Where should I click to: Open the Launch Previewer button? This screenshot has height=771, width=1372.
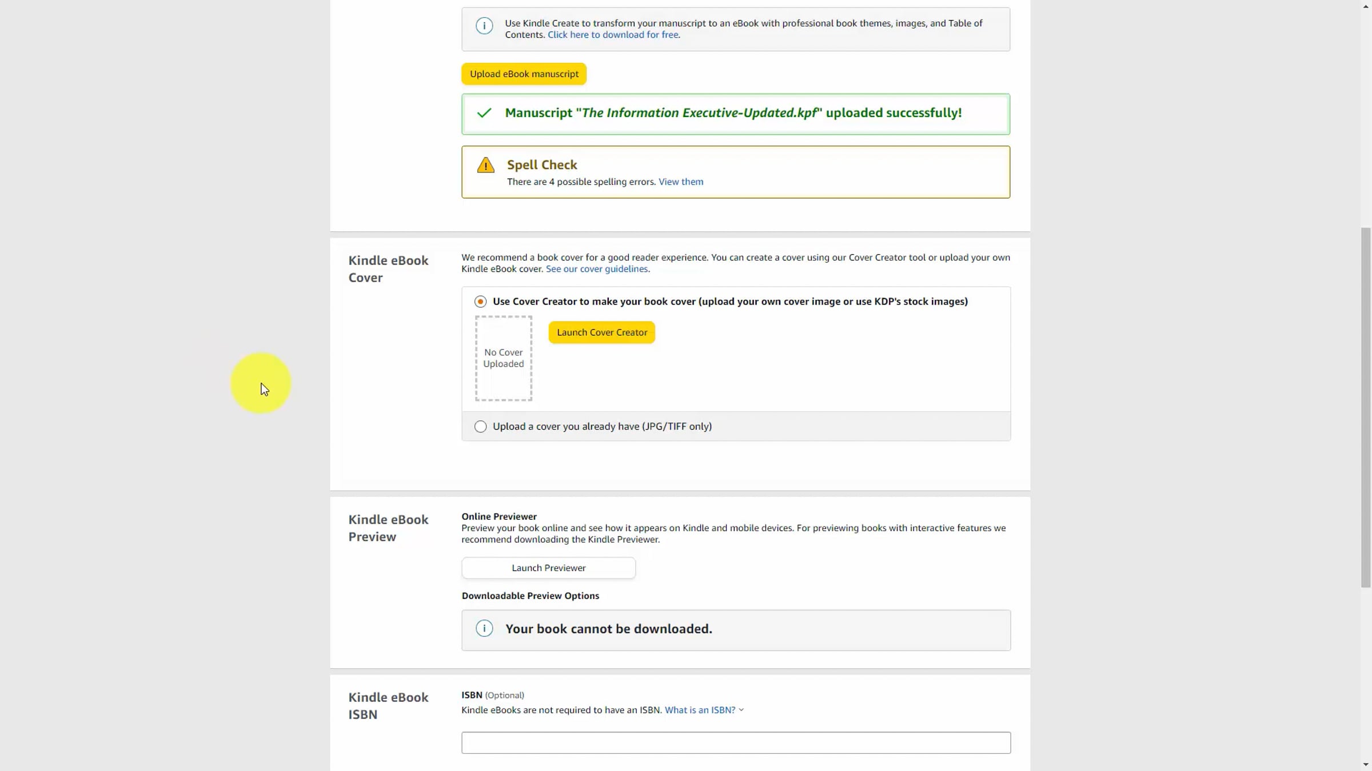548,568
